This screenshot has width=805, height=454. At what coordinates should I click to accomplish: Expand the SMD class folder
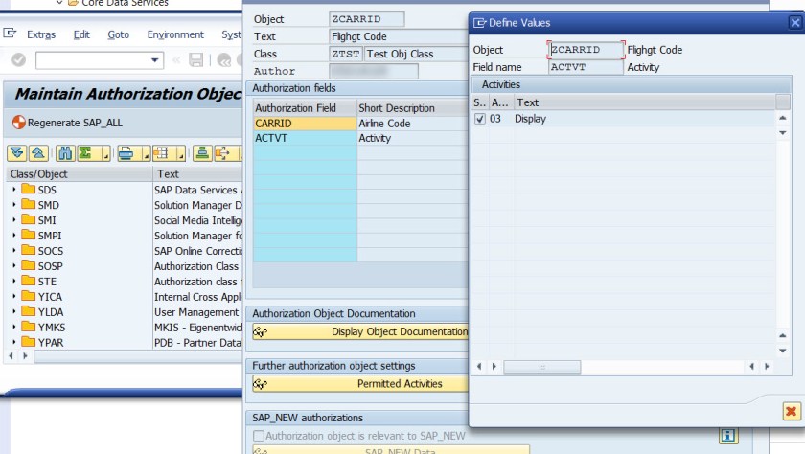pyautogui.click(x=13, y=205)
